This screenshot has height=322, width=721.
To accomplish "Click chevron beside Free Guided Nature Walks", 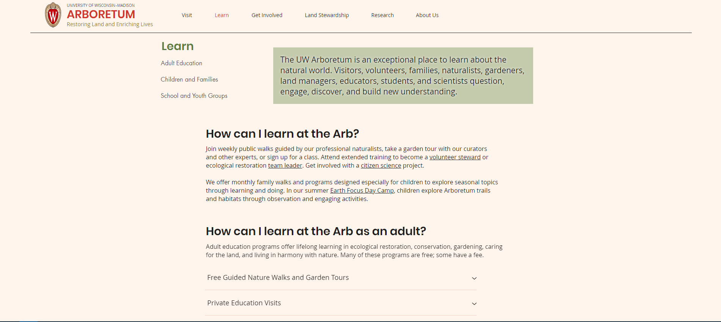I will [x=474, y=278].
